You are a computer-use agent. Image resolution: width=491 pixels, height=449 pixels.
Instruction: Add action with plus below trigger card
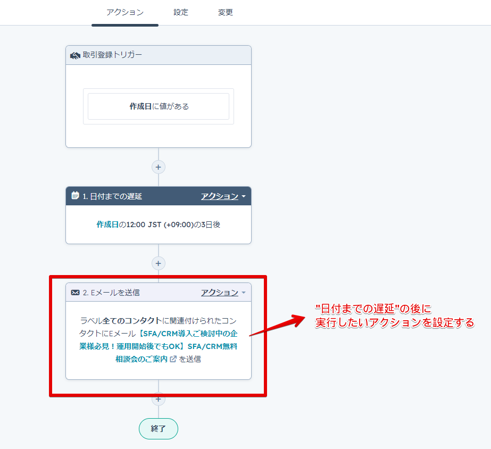coord(159,167)
